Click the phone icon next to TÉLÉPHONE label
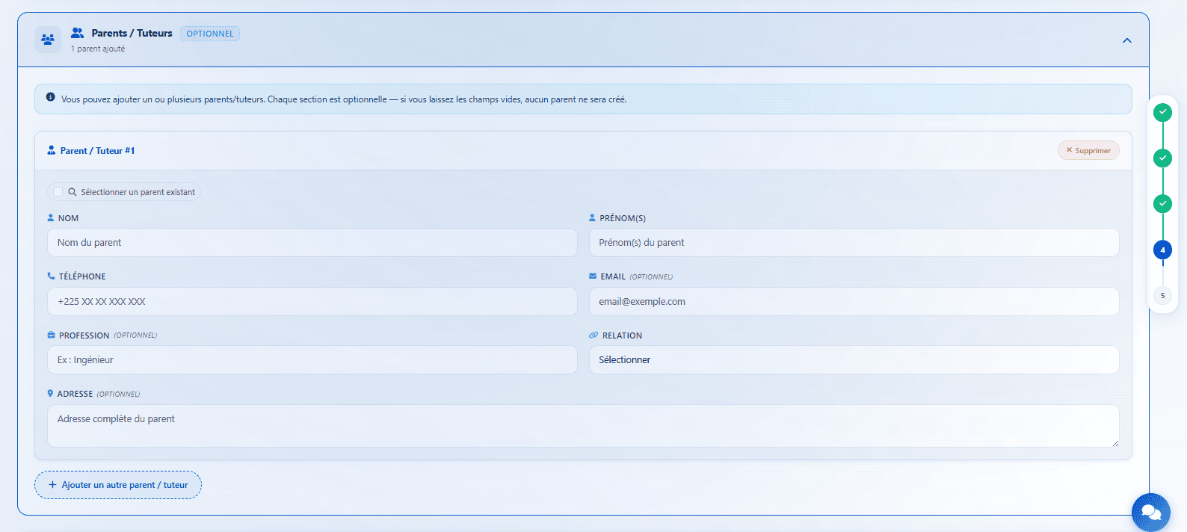Image resolution: width=1187 pixels, height=532 pixels. tap(51, 276)
